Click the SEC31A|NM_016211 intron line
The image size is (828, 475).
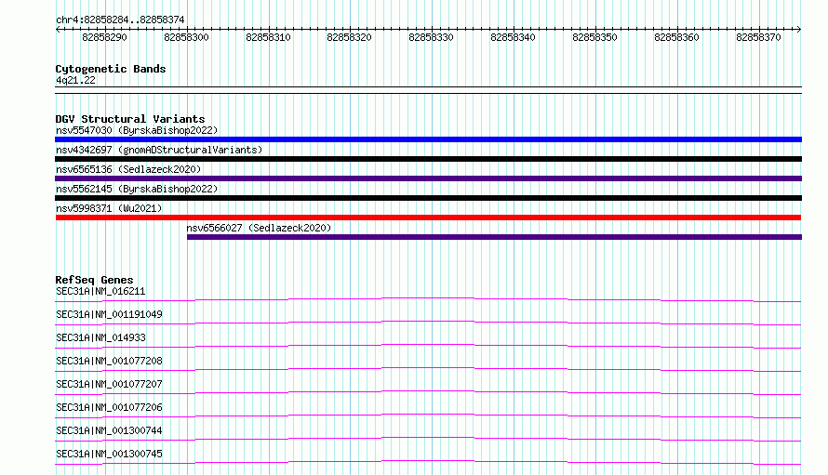coord(428,299)
